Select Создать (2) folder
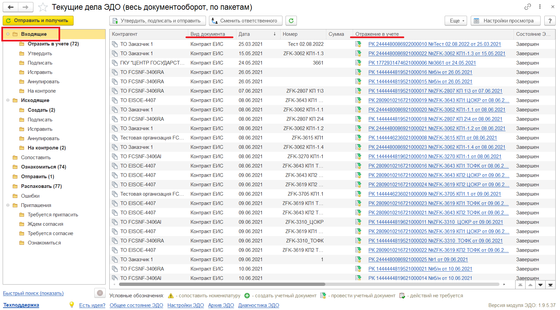 (41, 110)
